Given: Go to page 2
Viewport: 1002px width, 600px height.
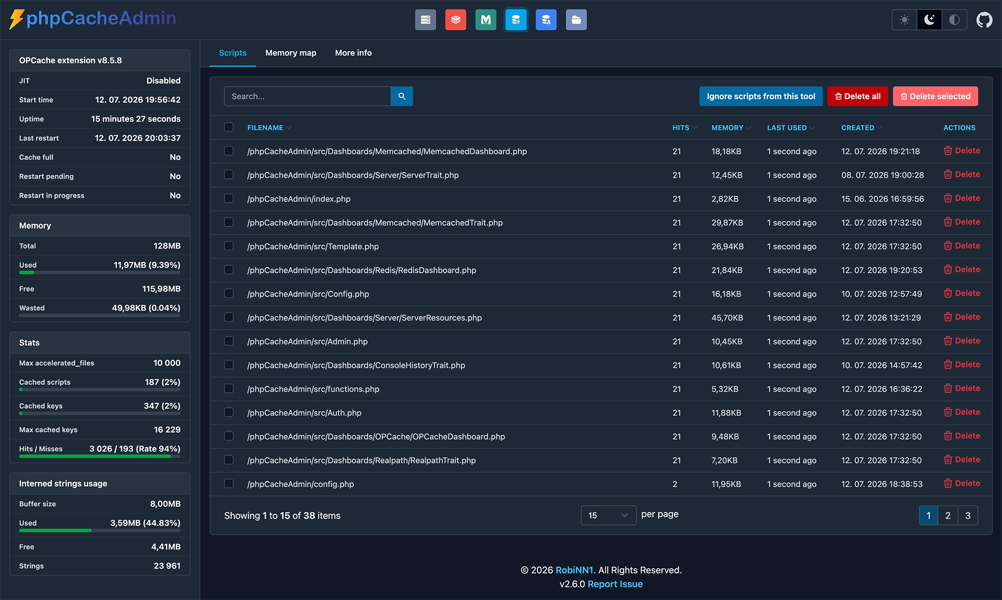Looking at the screenshot, I should click(948, 515).
